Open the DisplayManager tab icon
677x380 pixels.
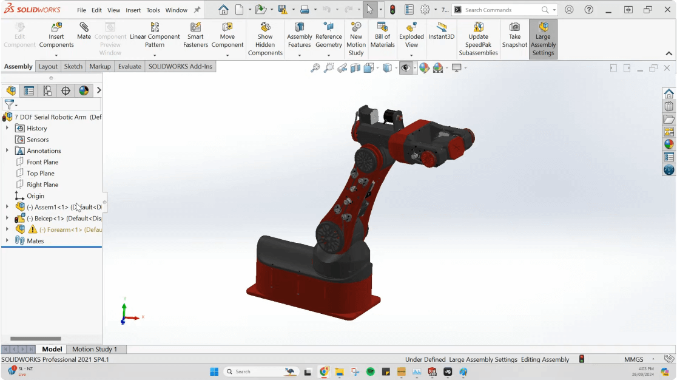(x=84, y=90)
